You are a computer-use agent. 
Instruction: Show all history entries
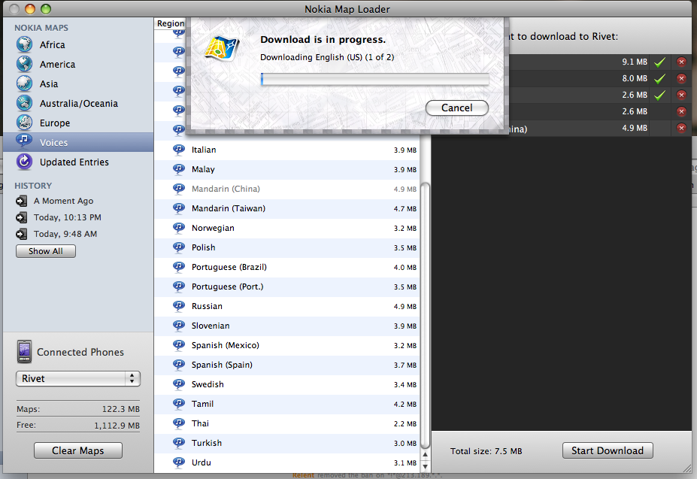(46, 251)
